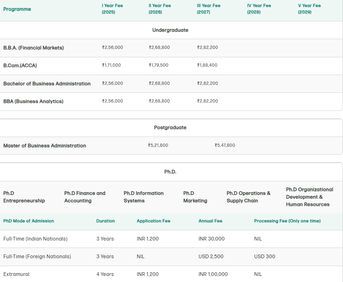Click the Postgraduate section heading
Screen dimensions: 343x282
pos(170,127)
